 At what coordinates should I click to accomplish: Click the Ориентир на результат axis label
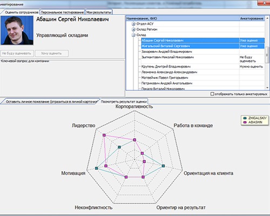181,207
